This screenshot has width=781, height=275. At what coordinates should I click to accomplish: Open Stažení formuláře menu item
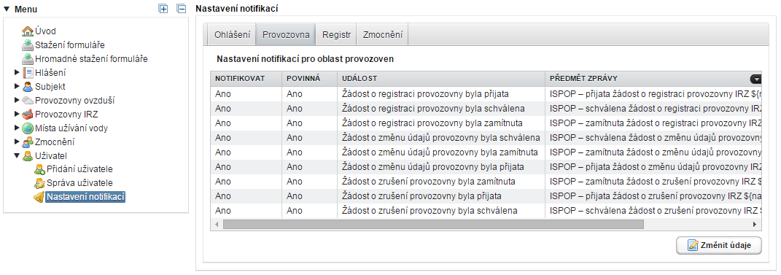[70, 45]
